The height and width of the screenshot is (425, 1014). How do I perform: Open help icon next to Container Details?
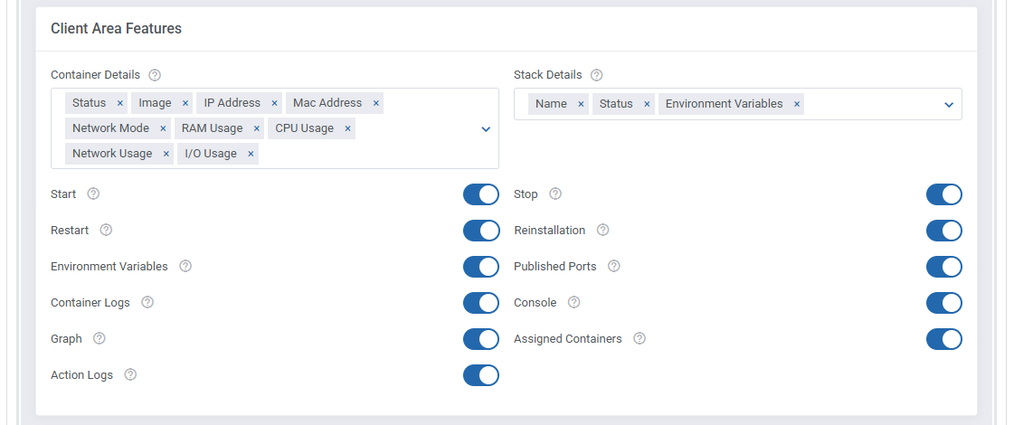[154, 75]
